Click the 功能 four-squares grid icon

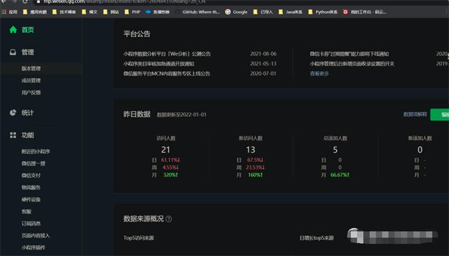click(13, 135)
